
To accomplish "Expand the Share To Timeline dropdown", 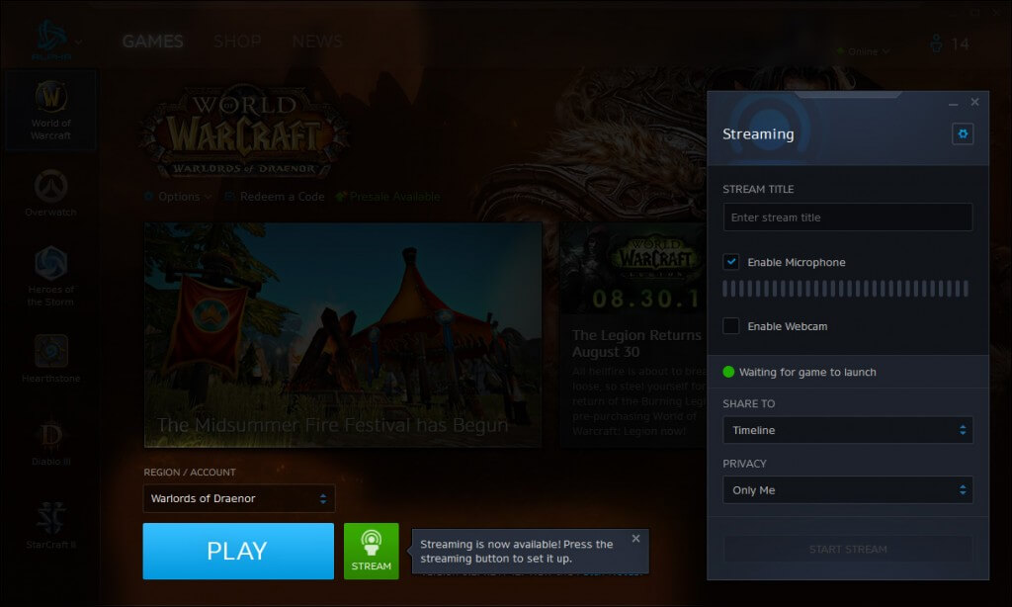I will [x=847, y=430].
